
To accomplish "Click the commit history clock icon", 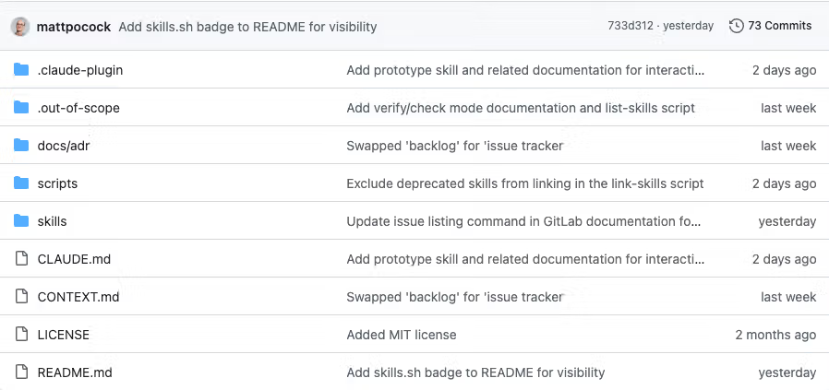I will pos(736,26).
